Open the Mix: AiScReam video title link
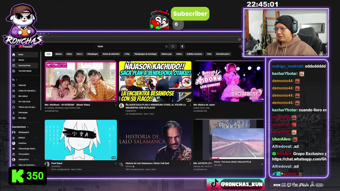The image size is (340, 191). point(67,105)
